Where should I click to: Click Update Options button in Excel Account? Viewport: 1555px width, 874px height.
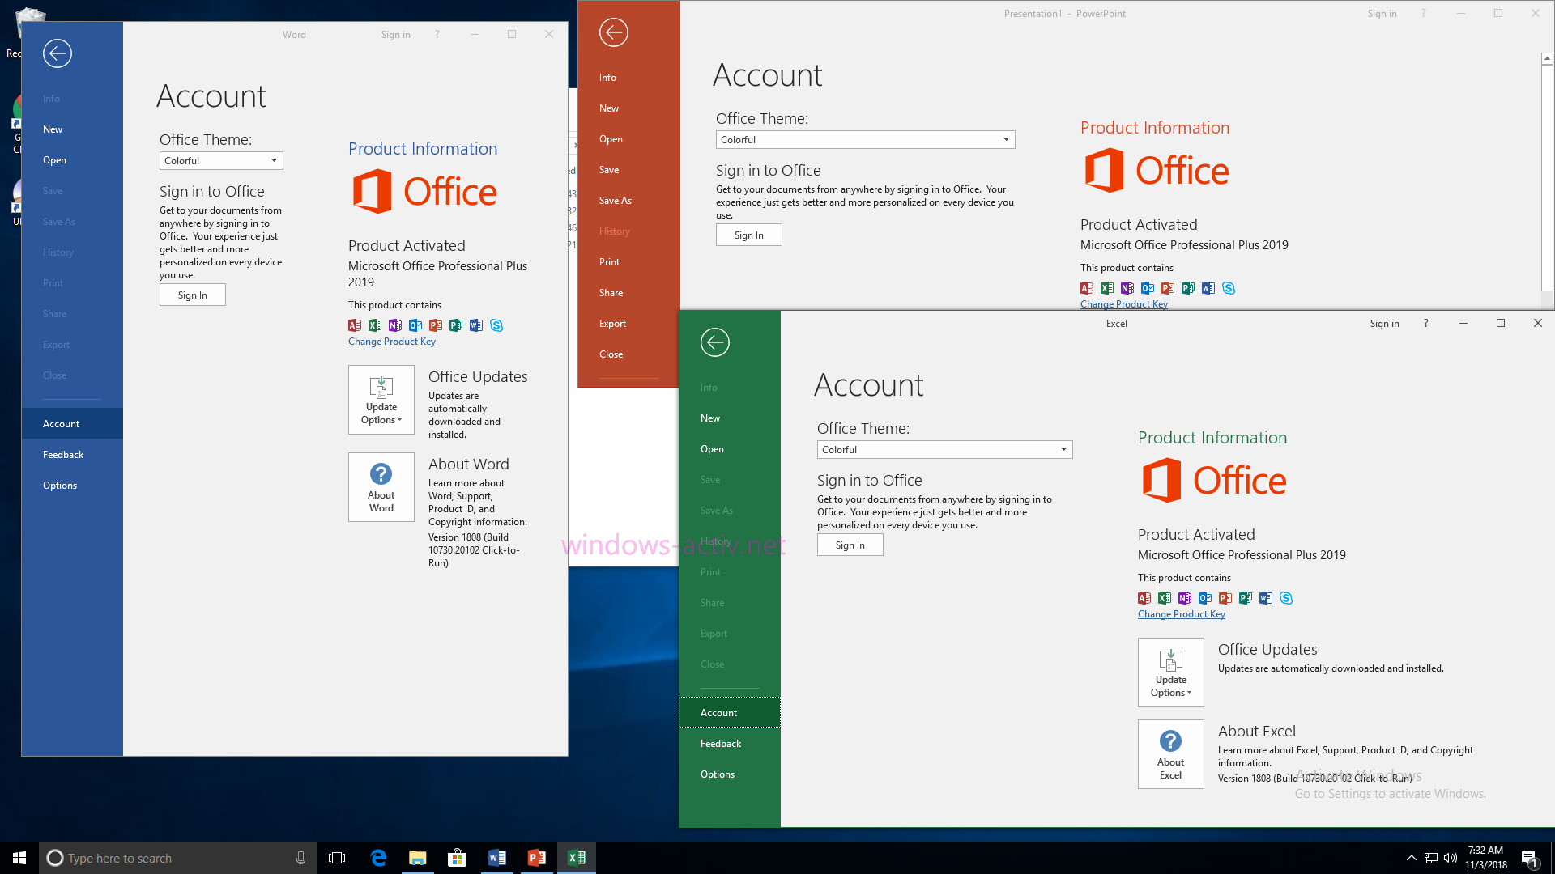click(x=1170, y=670)
